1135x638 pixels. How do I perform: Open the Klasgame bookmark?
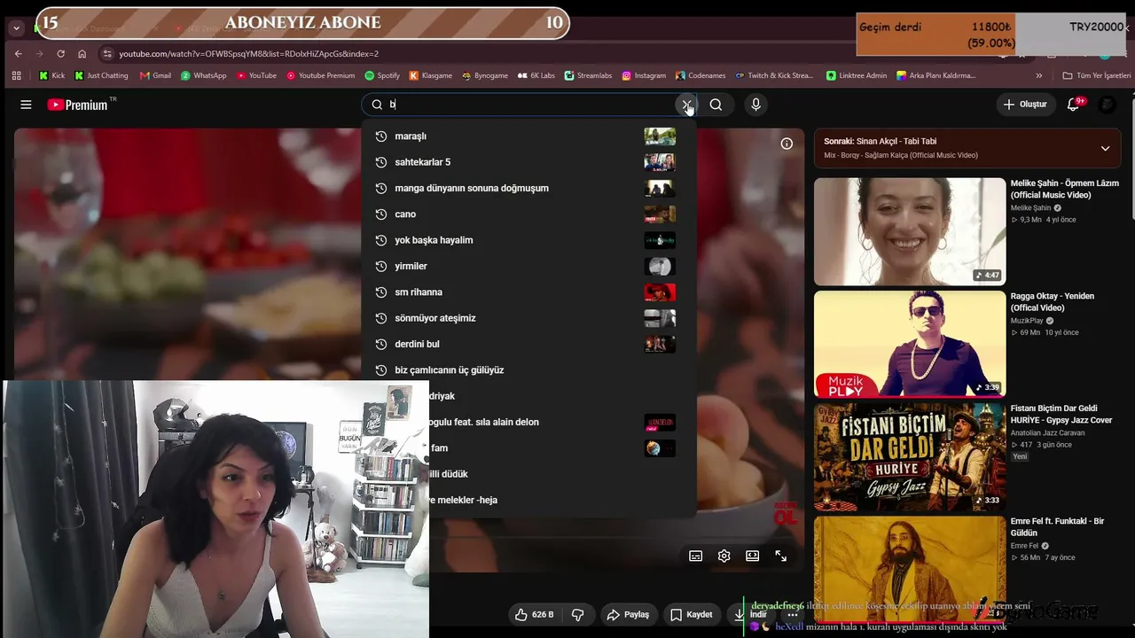tap(430, 75)
